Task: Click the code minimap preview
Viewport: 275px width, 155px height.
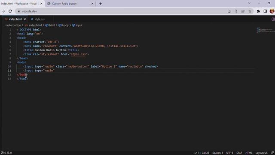Action: 266,30
